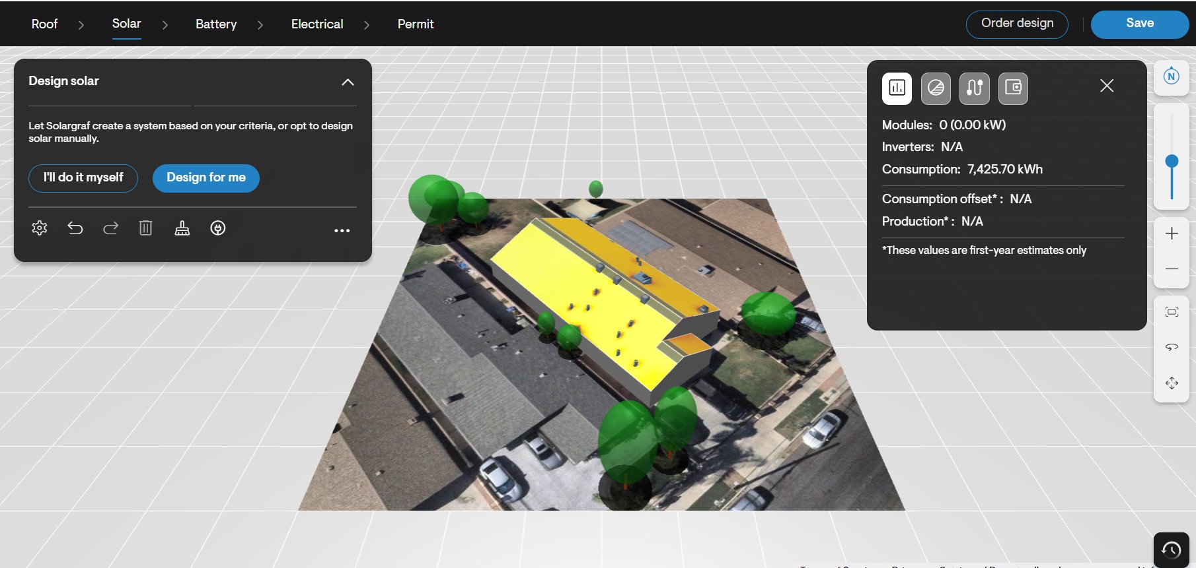Open the history clock icon
The height and width of the screenshot is (568, 1196).
(1172, 550)
